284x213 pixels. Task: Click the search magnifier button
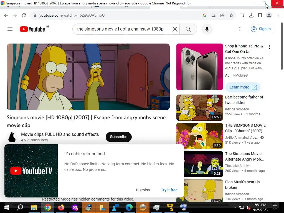click(188, 29)
